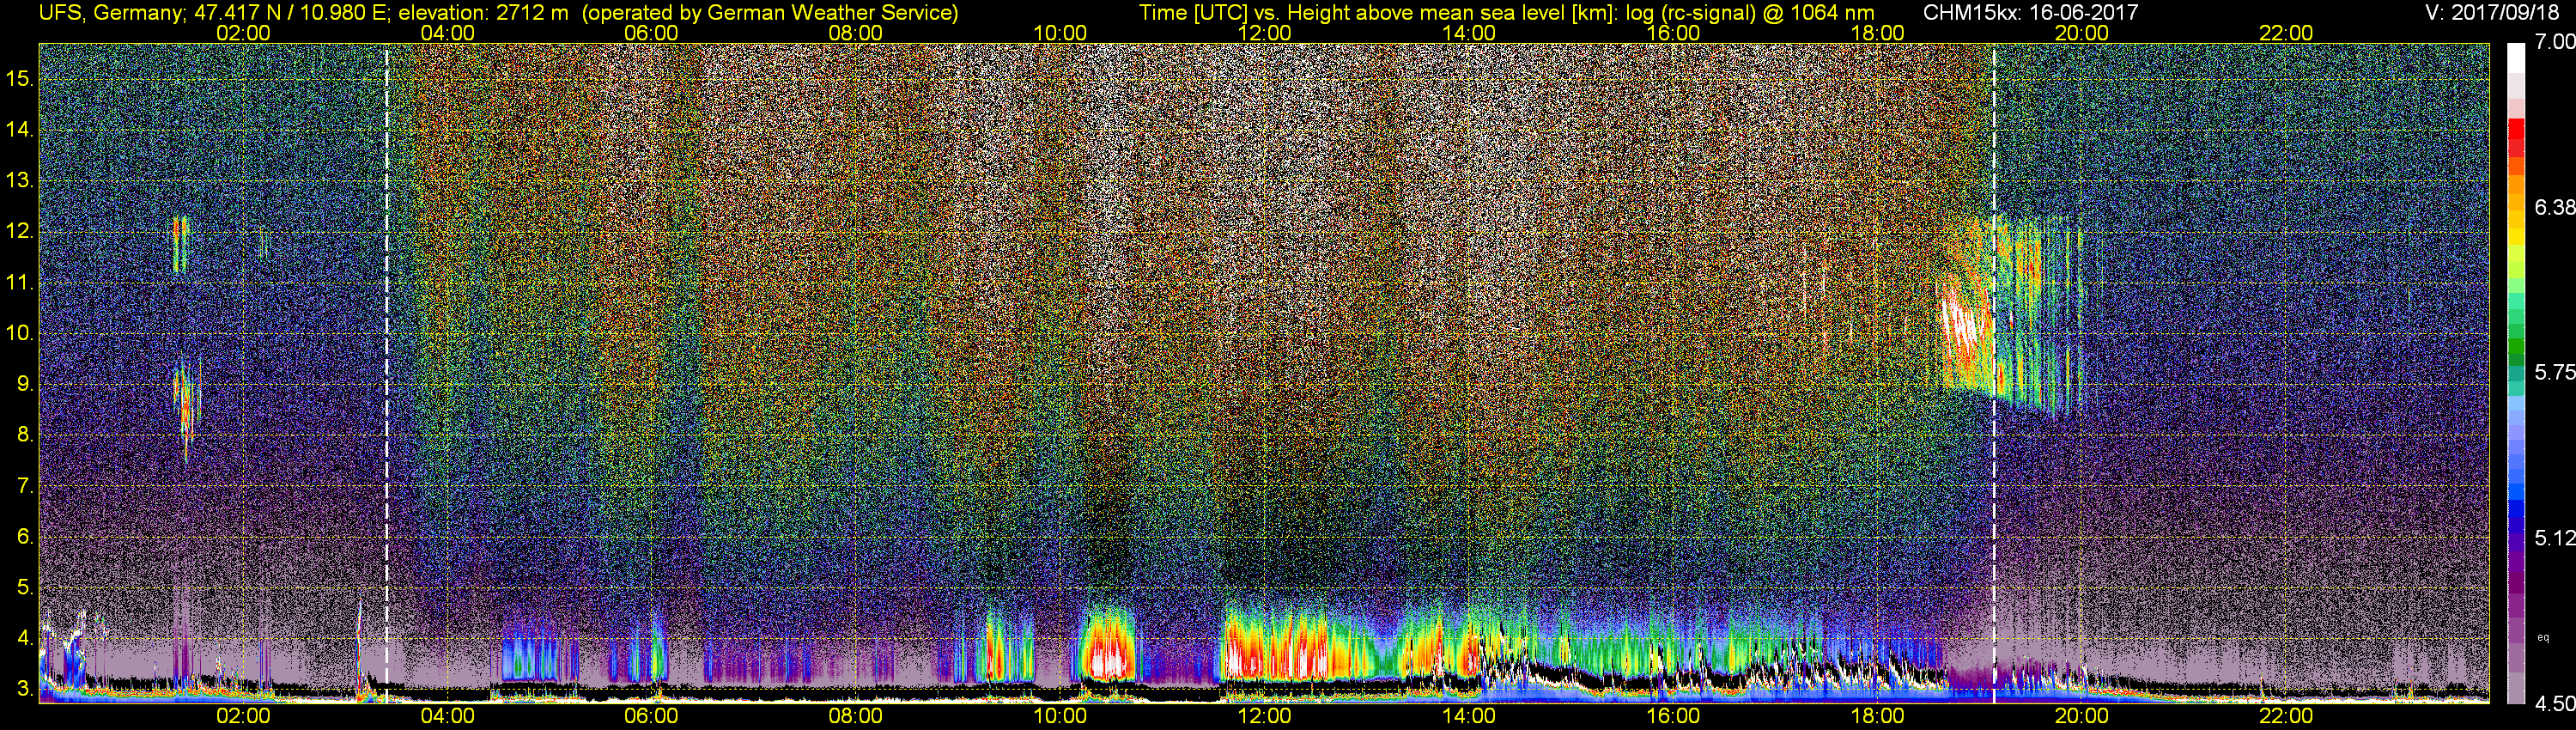Click the "5.12" color scale value

pos(2555,538)
